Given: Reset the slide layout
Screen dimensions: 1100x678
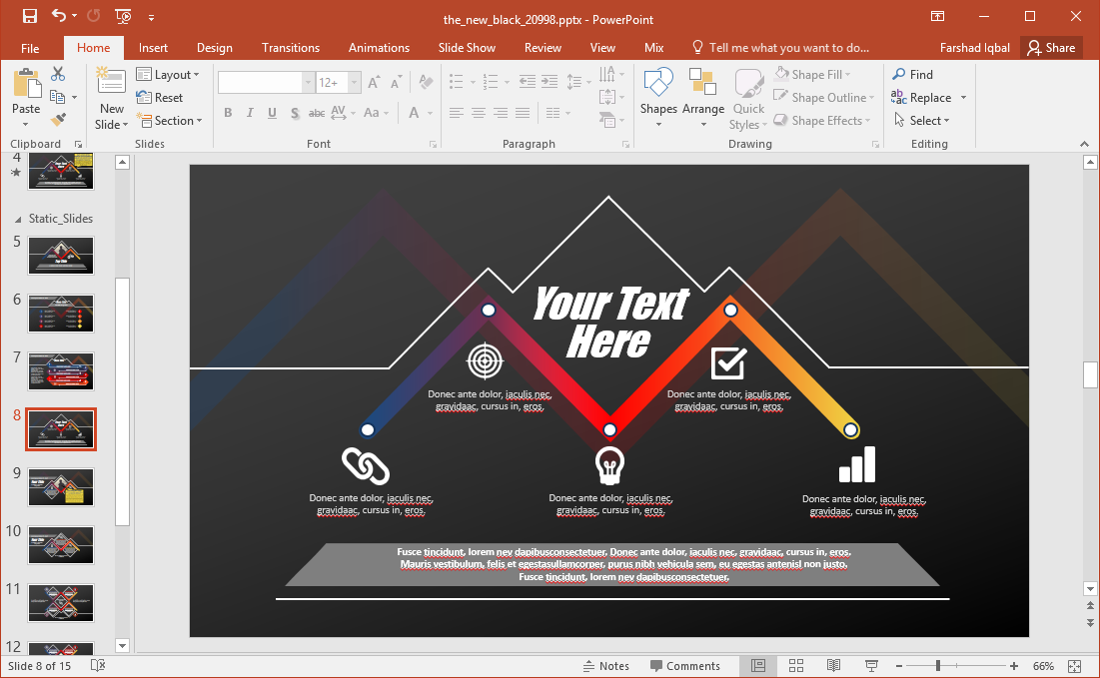Looking at the screenshot, I should (x=160, y=98).
